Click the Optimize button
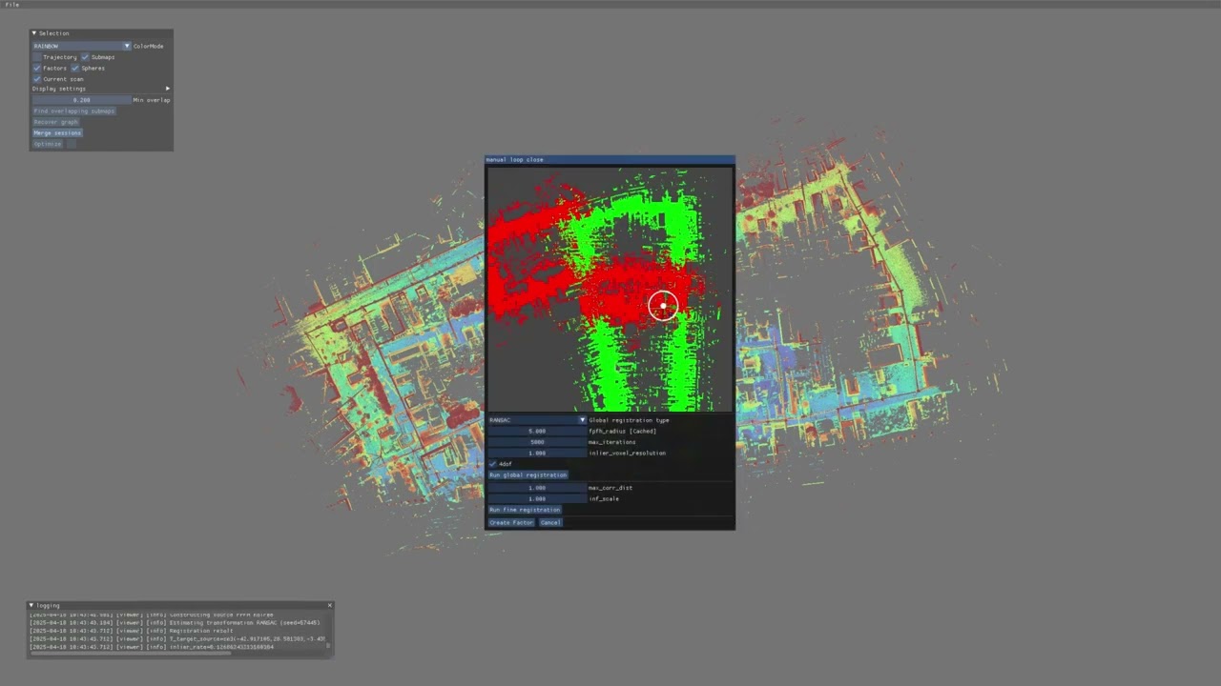 tap(48, 144)
